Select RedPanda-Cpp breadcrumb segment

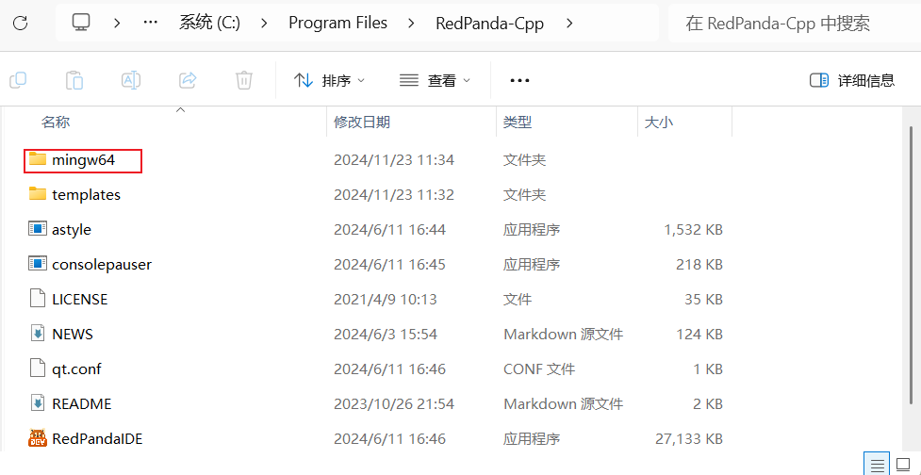click(489, 23)
